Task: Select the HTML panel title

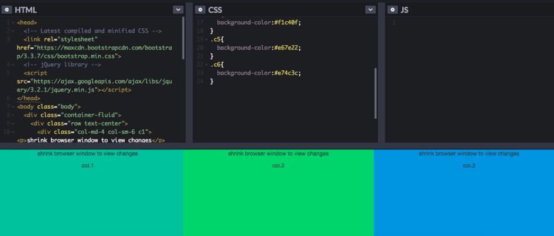Action: coord(25,10)
